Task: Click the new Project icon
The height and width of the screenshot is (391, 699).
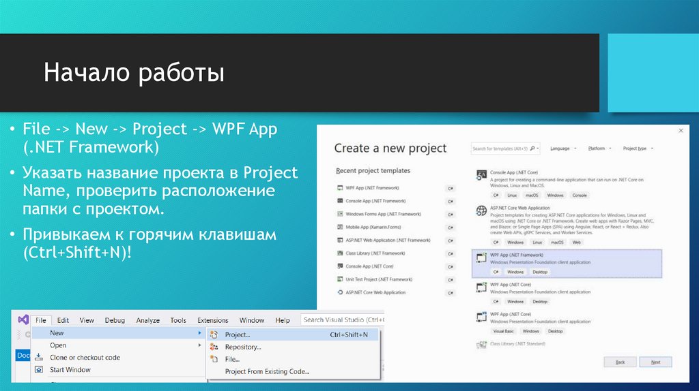Action: 214,334
